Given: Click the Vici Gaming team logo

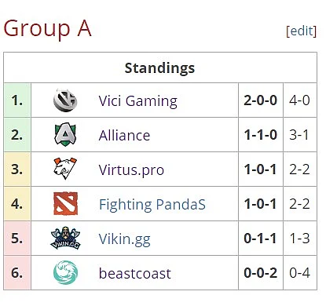Looking at the screenshot, I should (x=65, y=100).
